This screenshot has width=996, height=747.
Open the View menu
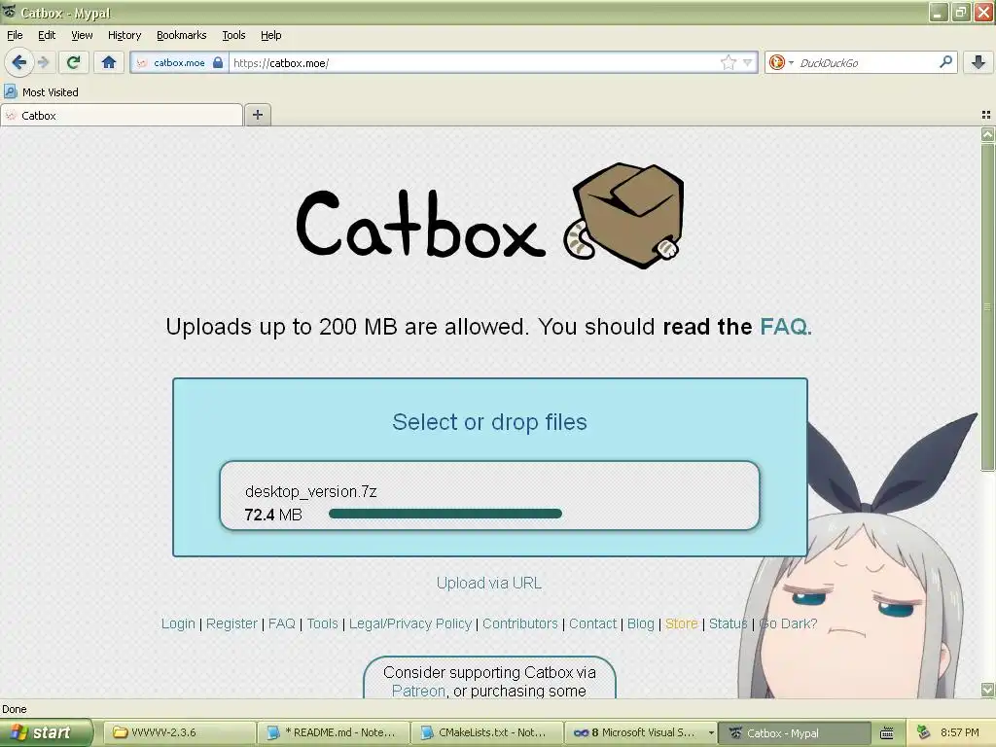click(x=82, y=35)
